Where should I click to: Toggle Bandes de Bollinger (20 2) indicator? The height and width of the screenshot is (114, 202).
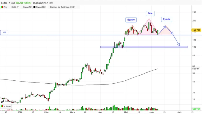tap(63, 7)
